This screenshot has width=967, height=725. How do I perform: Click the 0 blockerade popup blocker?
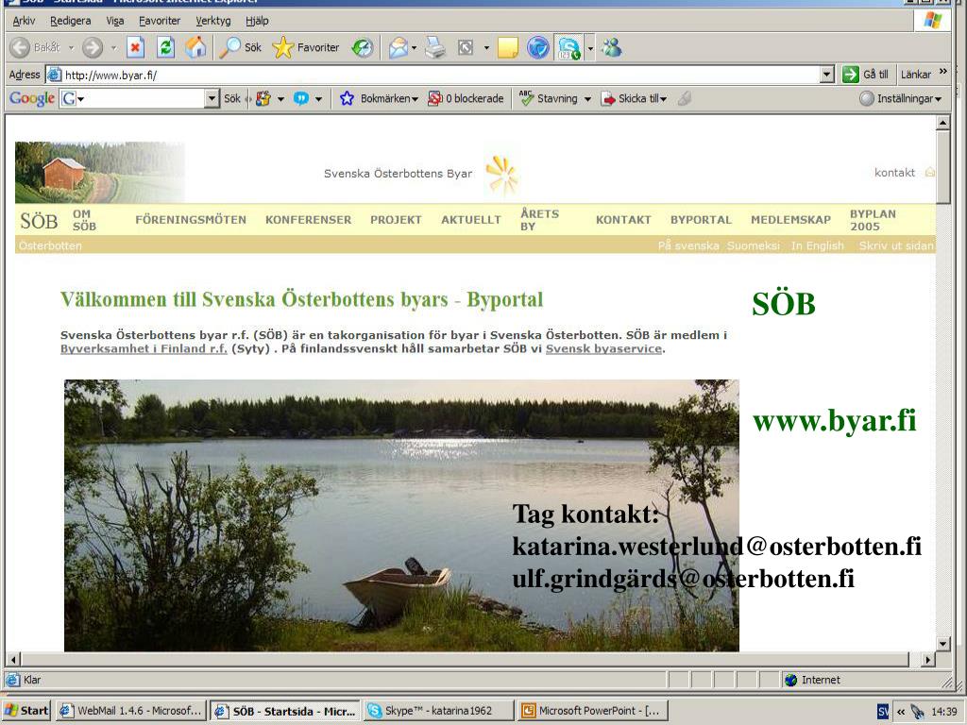tap(466, 98)
